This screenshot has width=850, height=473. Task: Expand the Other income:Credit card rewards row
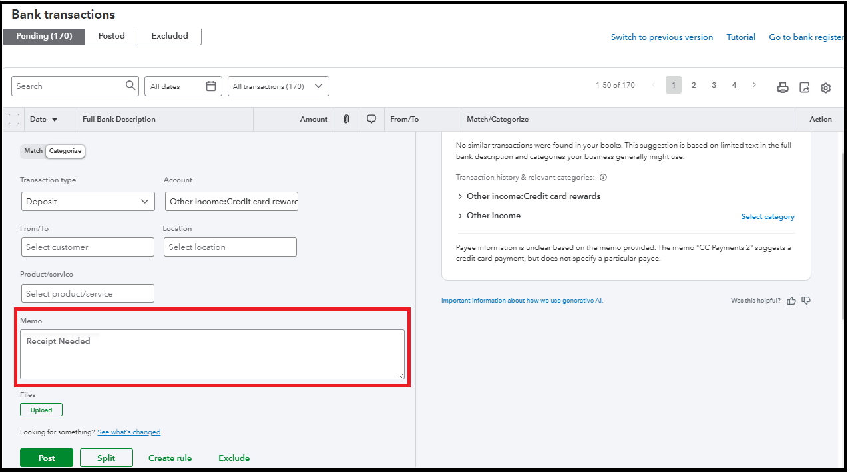460,196
